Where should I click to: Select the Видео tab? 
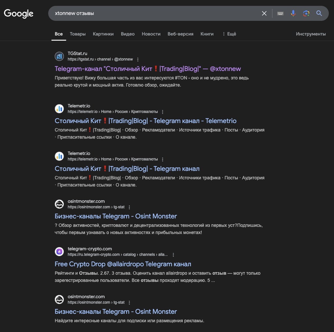pos(128,34)
